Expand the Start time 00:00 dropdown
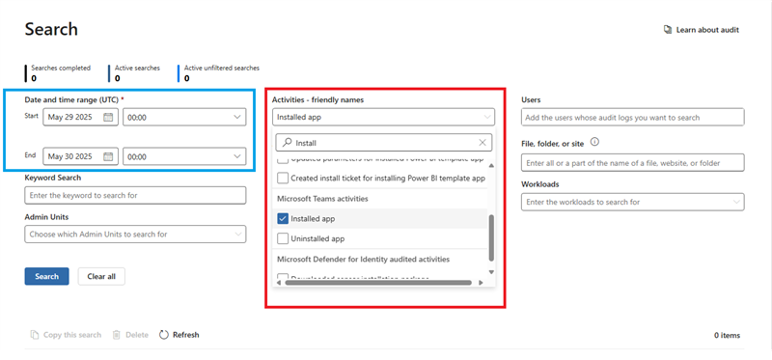The height and width of the screenshot is (360, 772). pyautogui.click(x=184, y=117)
